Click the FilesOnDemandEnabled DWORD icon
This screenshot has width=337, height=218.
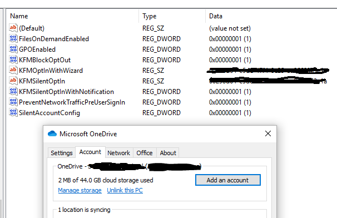pos(13,38)
